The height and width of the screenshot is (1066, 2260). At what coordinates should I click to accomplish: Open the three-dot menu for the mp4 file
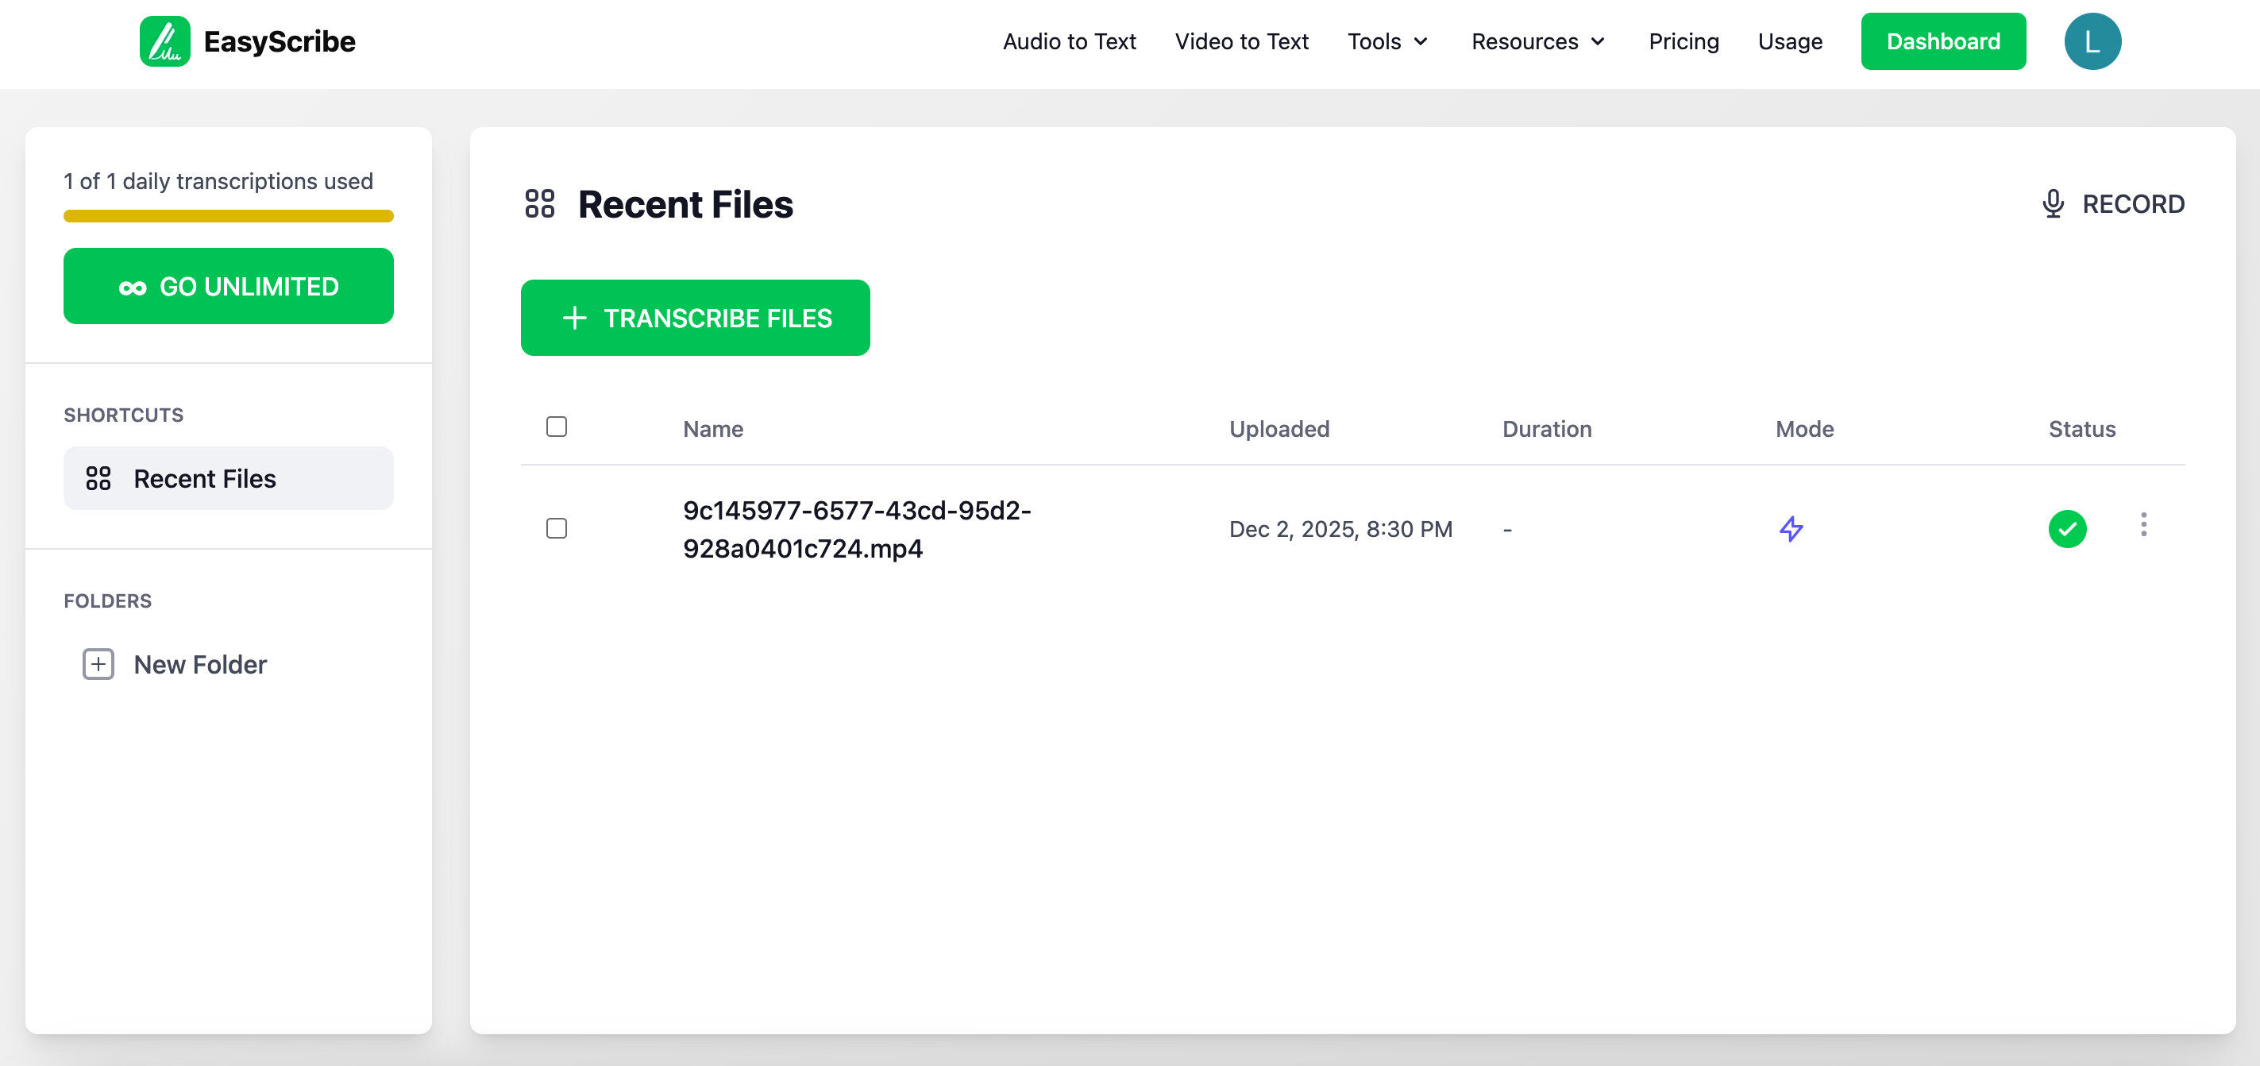pos(2143,526)
